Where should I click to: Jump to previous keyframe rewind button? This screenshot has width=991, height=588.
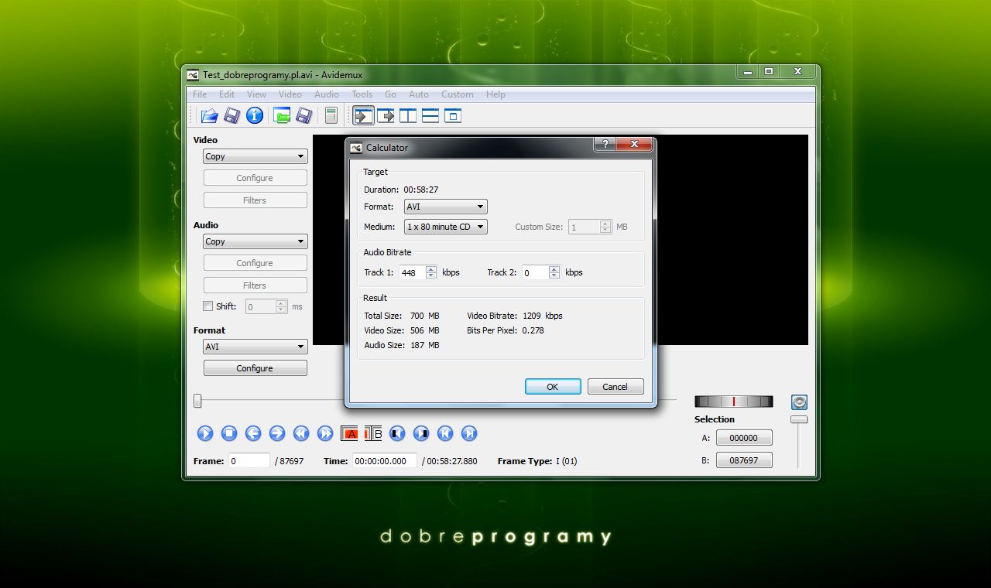tap(301, 433)
